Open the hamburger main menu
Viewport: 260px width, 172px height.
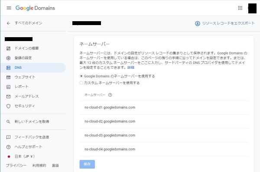[9, 8]
